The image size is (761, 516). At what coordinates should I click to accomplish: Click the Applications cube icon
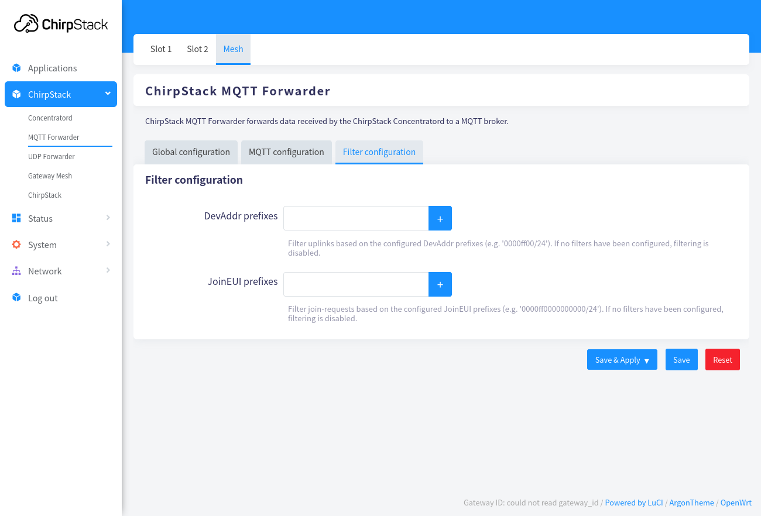(16, 68)
